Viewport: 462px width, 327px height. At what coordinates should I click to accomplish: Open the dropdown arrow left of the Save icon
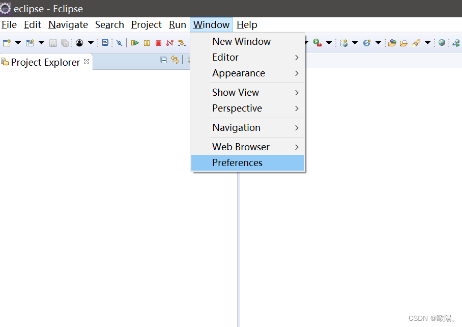pos(42,43)
